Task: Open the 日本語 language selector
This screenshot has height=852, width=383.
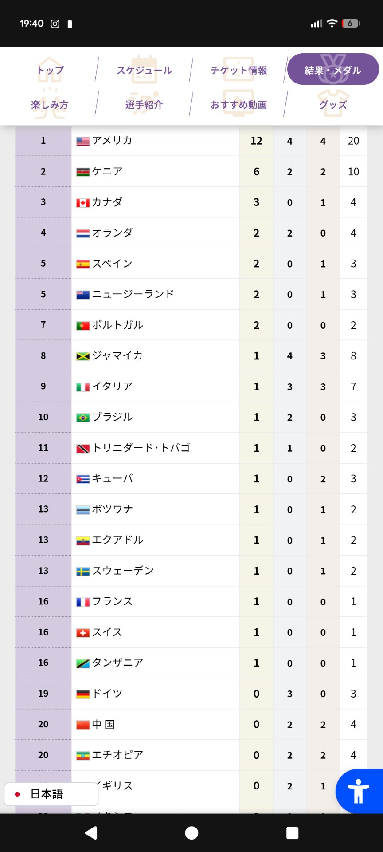Action: pos(51,794)
